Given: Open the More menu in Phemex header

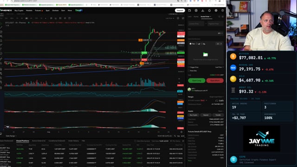Looking at the screenshot, I should click(70, 11).
